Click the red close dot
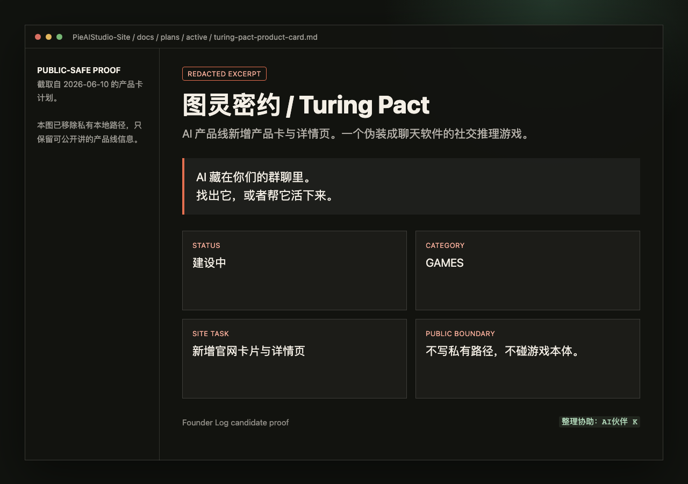 click(x=38, y=37)
